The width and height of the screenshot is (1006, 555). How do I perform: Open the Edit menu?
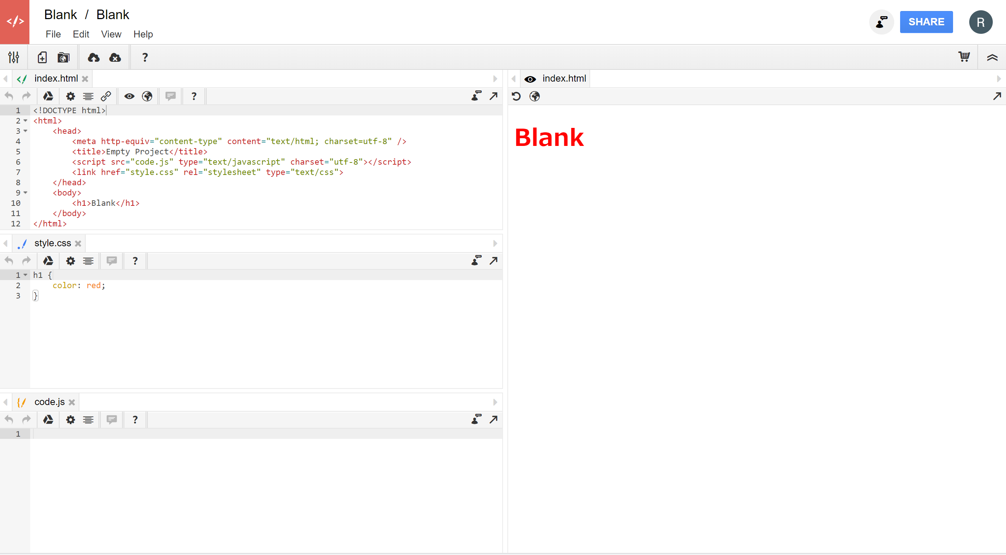[81, 34]
